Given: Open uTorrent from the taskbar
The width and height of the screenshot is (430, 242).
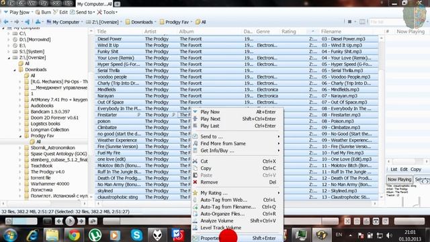Looking at the screenshot, I should (95, 235).
